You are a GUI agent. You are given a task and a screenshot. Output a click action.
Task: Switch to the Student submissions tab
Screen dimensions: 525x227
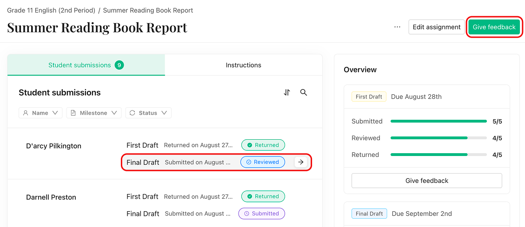coord(86,65)
